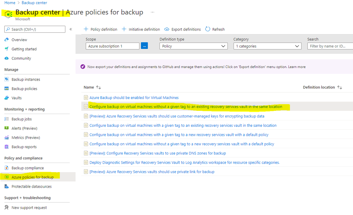
Task: Open the Definition type dropdown
Action: tap(193, 46)
